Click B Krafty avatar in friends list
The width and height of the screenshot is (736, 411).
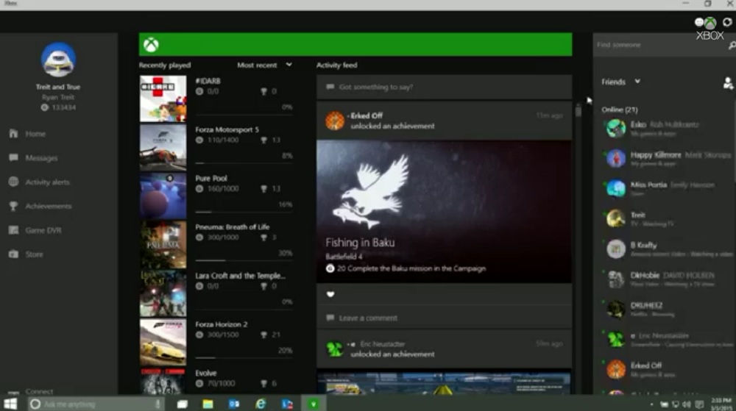point(616,249)
